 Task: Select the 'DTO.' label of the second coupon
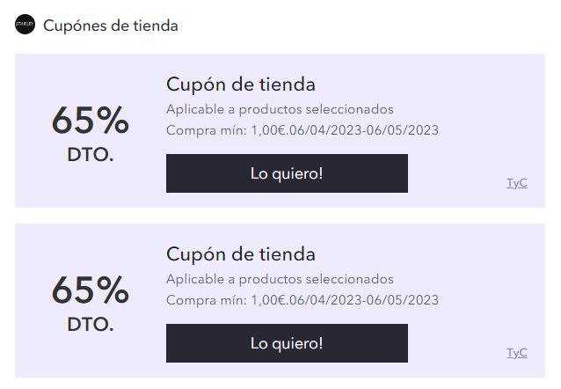click(x=91, y=325)
